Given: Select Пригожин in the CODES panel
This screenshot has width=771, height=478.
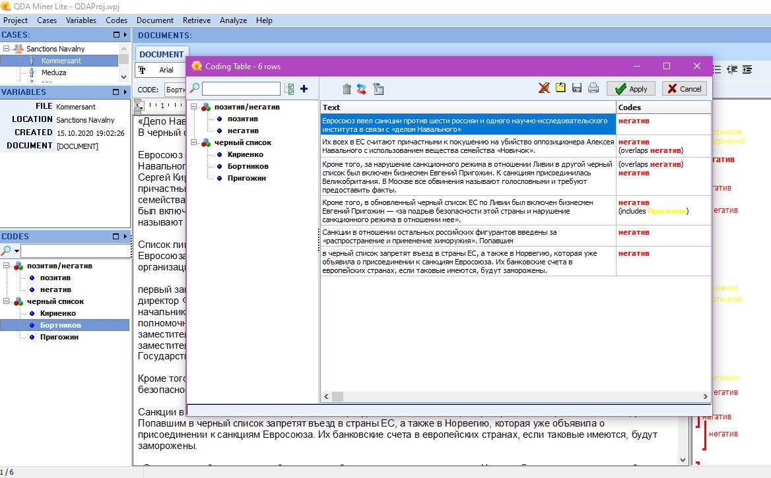Looking at the screenshot, I should click(59, 337).
